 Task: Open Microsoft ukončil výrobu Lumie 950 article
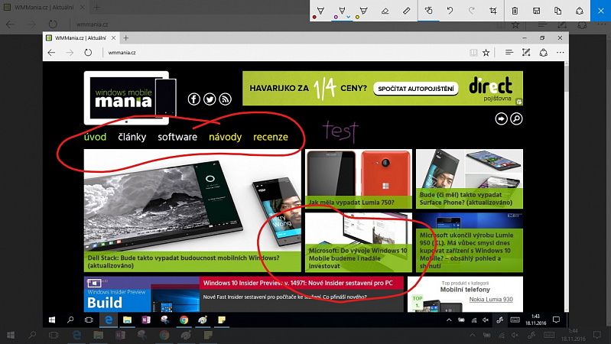click(x=470, y=242)
